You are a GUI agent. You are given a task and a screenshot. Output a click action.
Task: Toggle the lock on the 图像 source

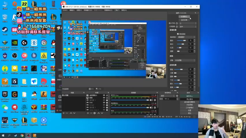click(x=107, y=98)
